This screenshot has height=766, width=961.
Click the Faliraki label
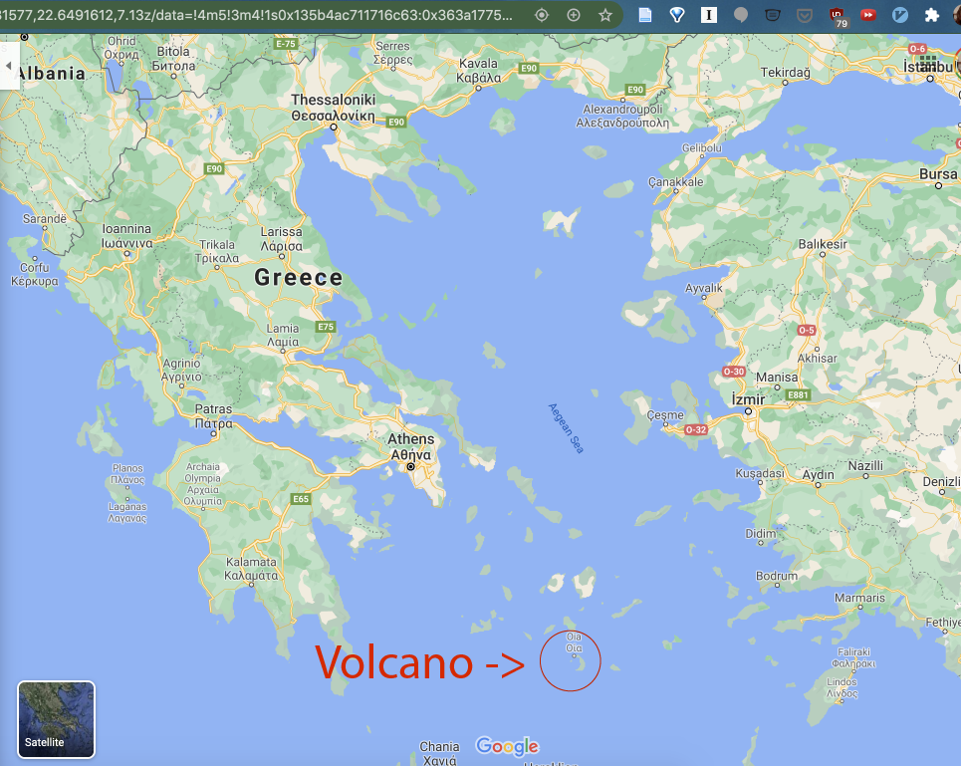(853, 657)
